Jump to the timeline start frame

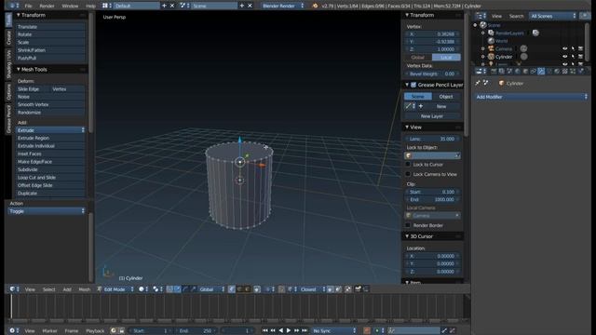[264, 330]
